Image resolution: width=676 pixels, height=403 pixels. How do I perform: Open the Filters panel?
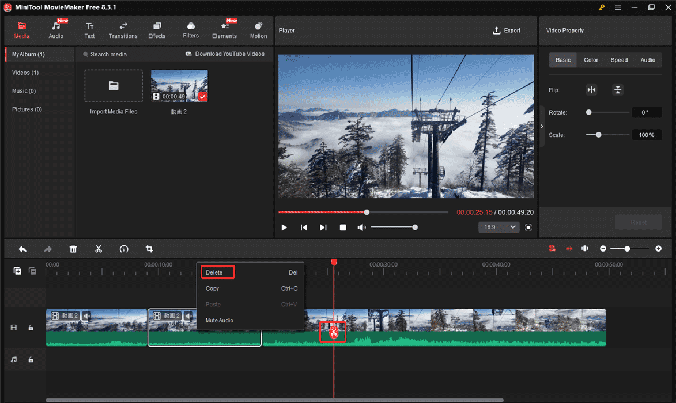point(191,29)
